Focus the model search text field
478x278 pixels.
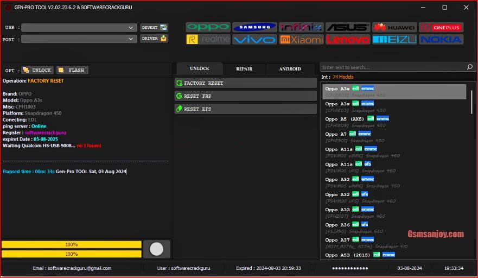click(393, 67)
